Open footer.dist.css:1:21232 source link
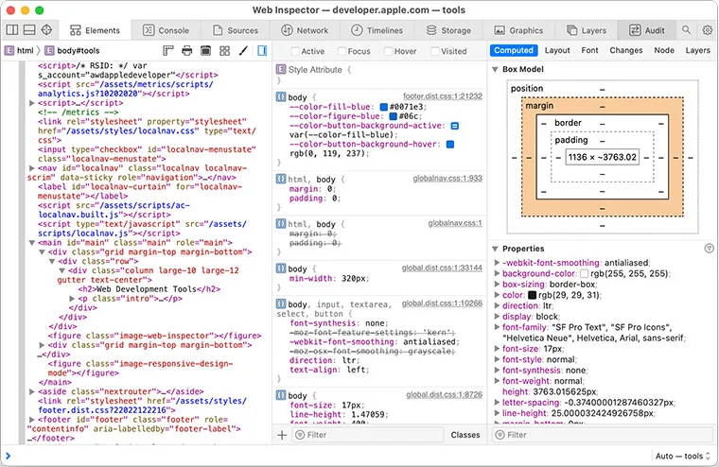This screenshot has width=719, height=467. pyautogui.click(x=443, y=96)
